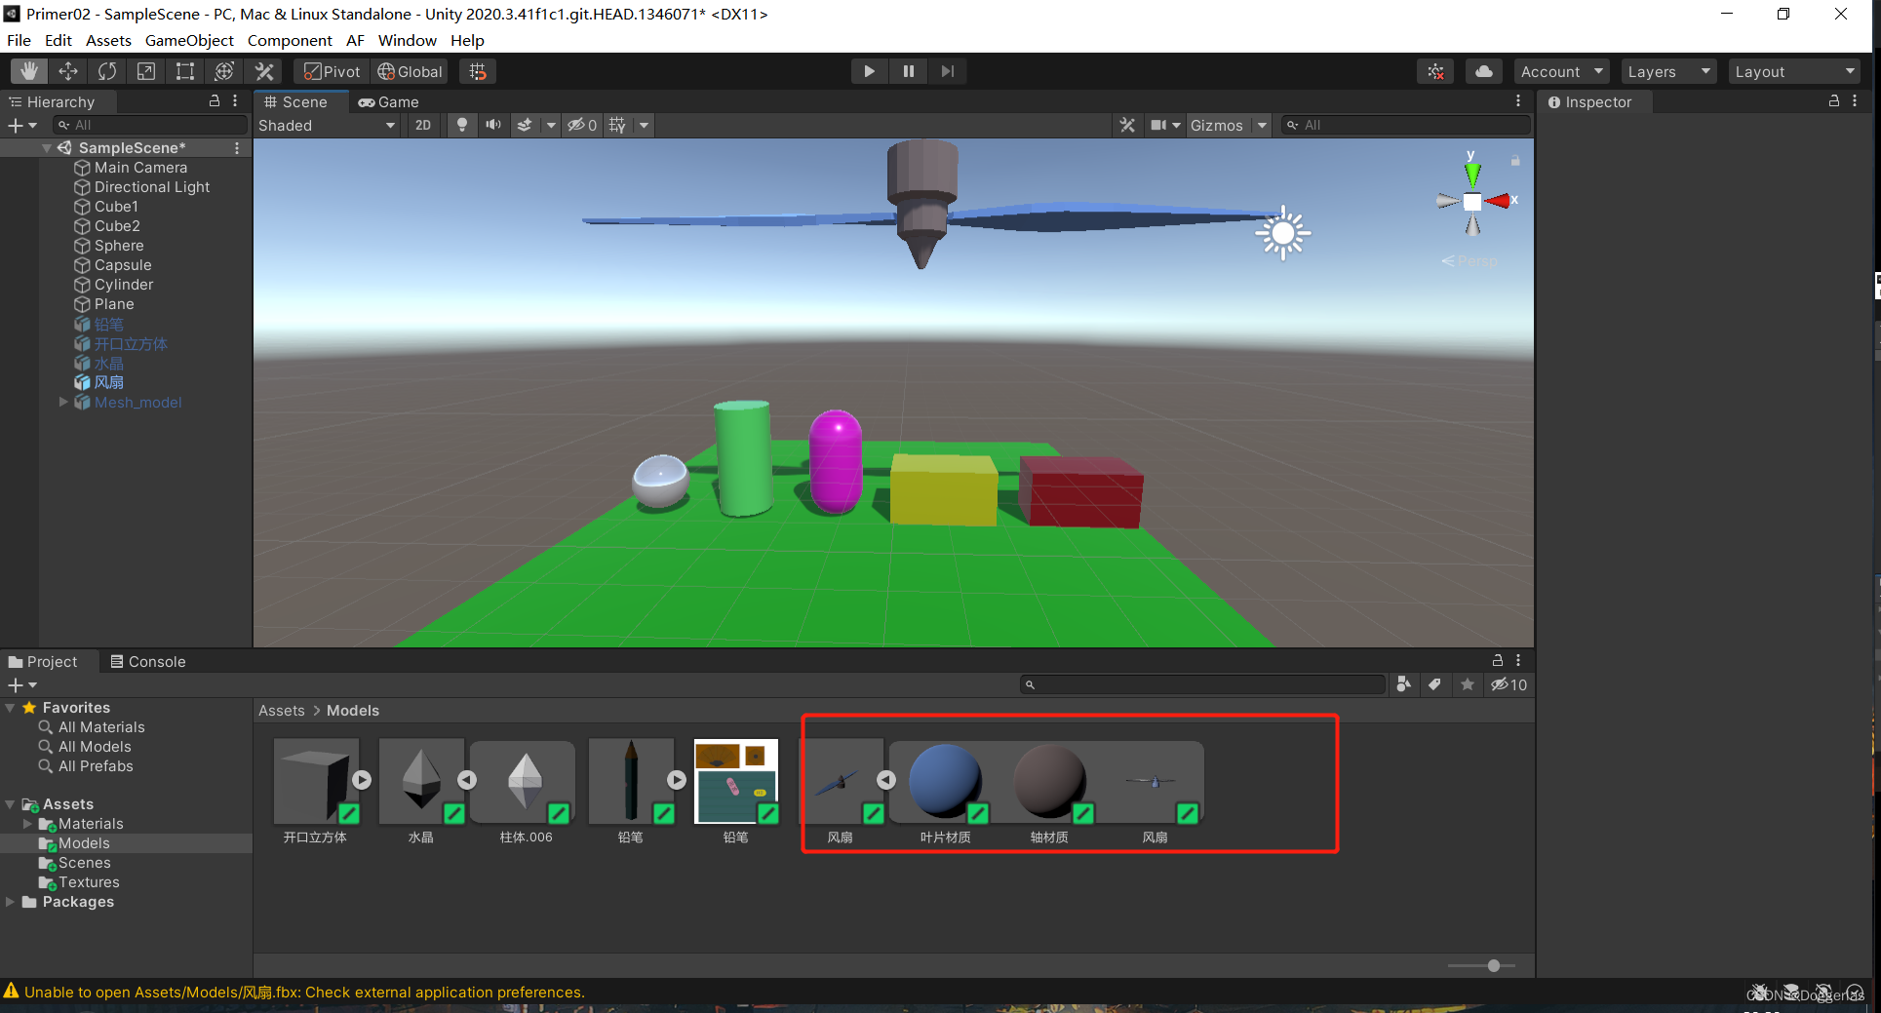The width and height of the screenshot is (1881, 1013).
Task: Select All Materials favorite search
Action: tap(101, 727)
